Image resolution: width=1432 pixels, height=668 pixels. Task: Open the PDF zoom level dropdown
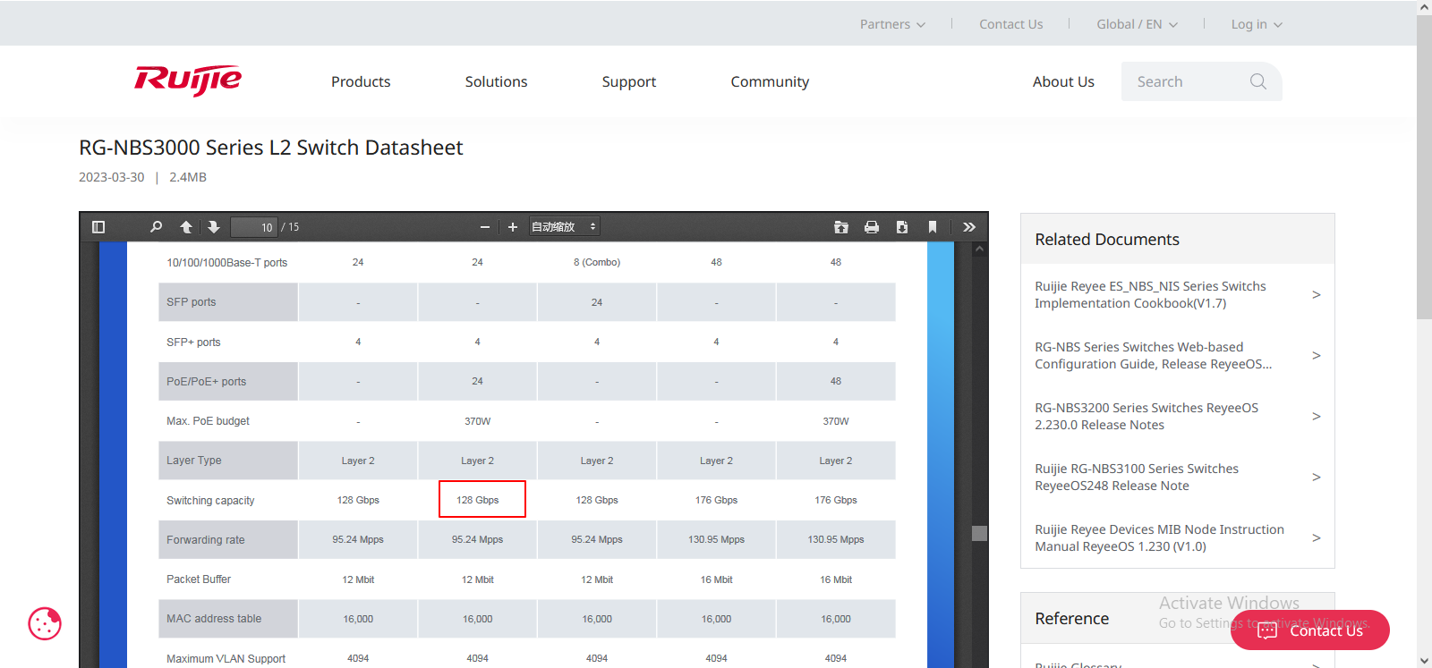[x=564, y=227]
